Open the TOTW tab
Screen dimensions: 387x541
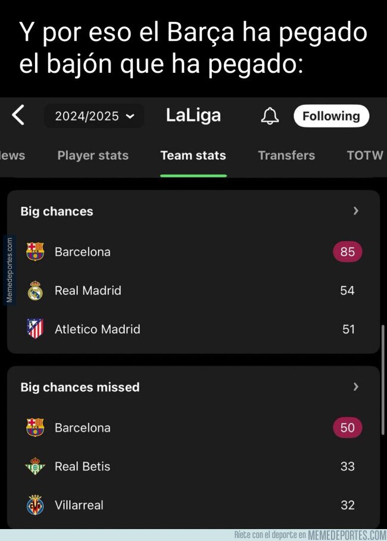(365, 156)
